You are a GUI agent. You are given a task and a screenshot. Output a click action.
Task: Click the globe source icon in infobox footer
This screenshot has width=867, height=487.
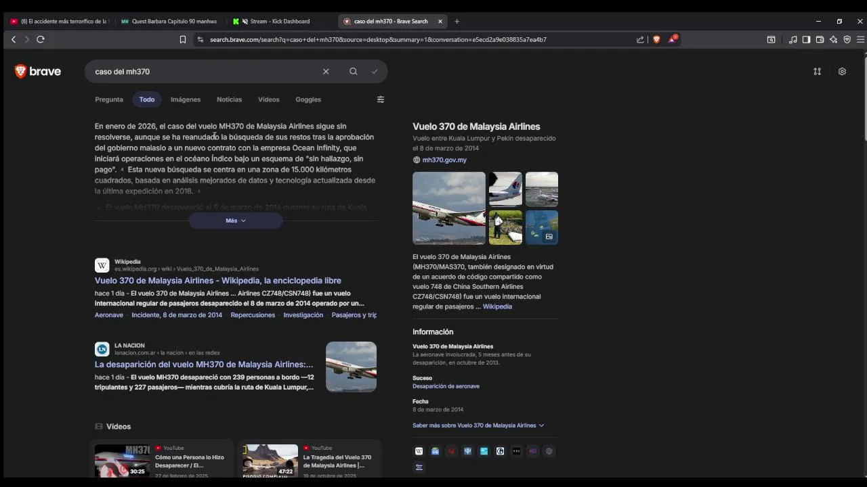[549, 451]
